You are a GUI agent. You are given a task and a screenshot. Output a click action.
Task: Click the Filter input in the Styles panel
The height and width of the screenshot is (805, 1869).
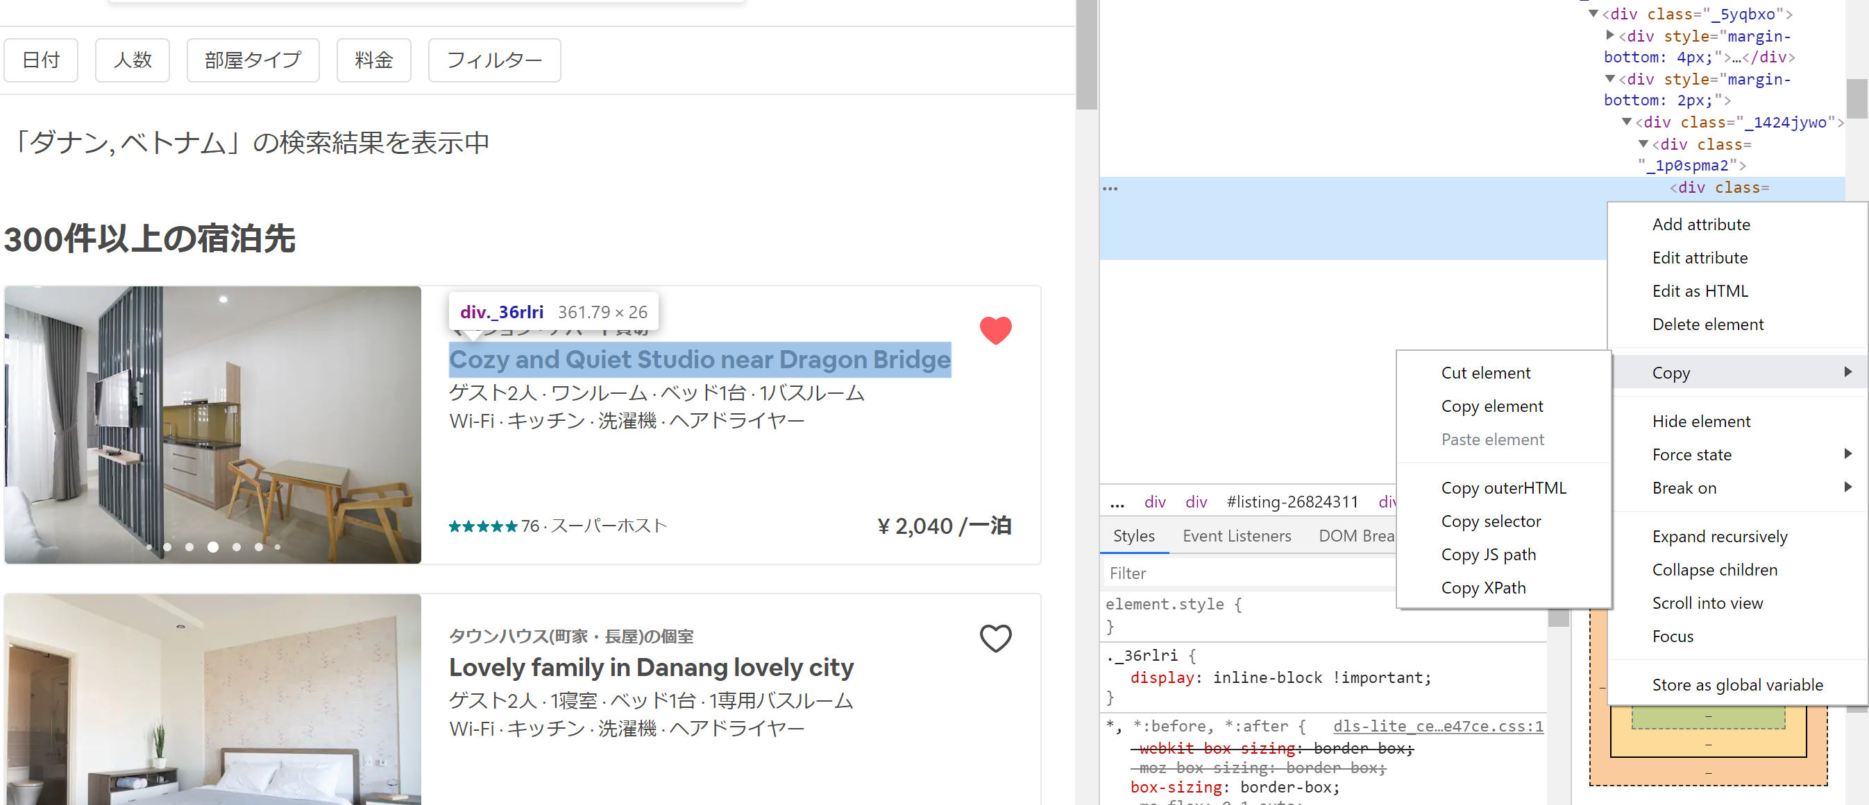coord(1233,573)
